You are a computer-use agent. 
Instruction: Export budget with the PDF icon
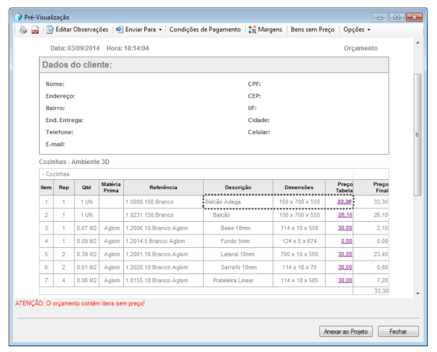[35, 30]
